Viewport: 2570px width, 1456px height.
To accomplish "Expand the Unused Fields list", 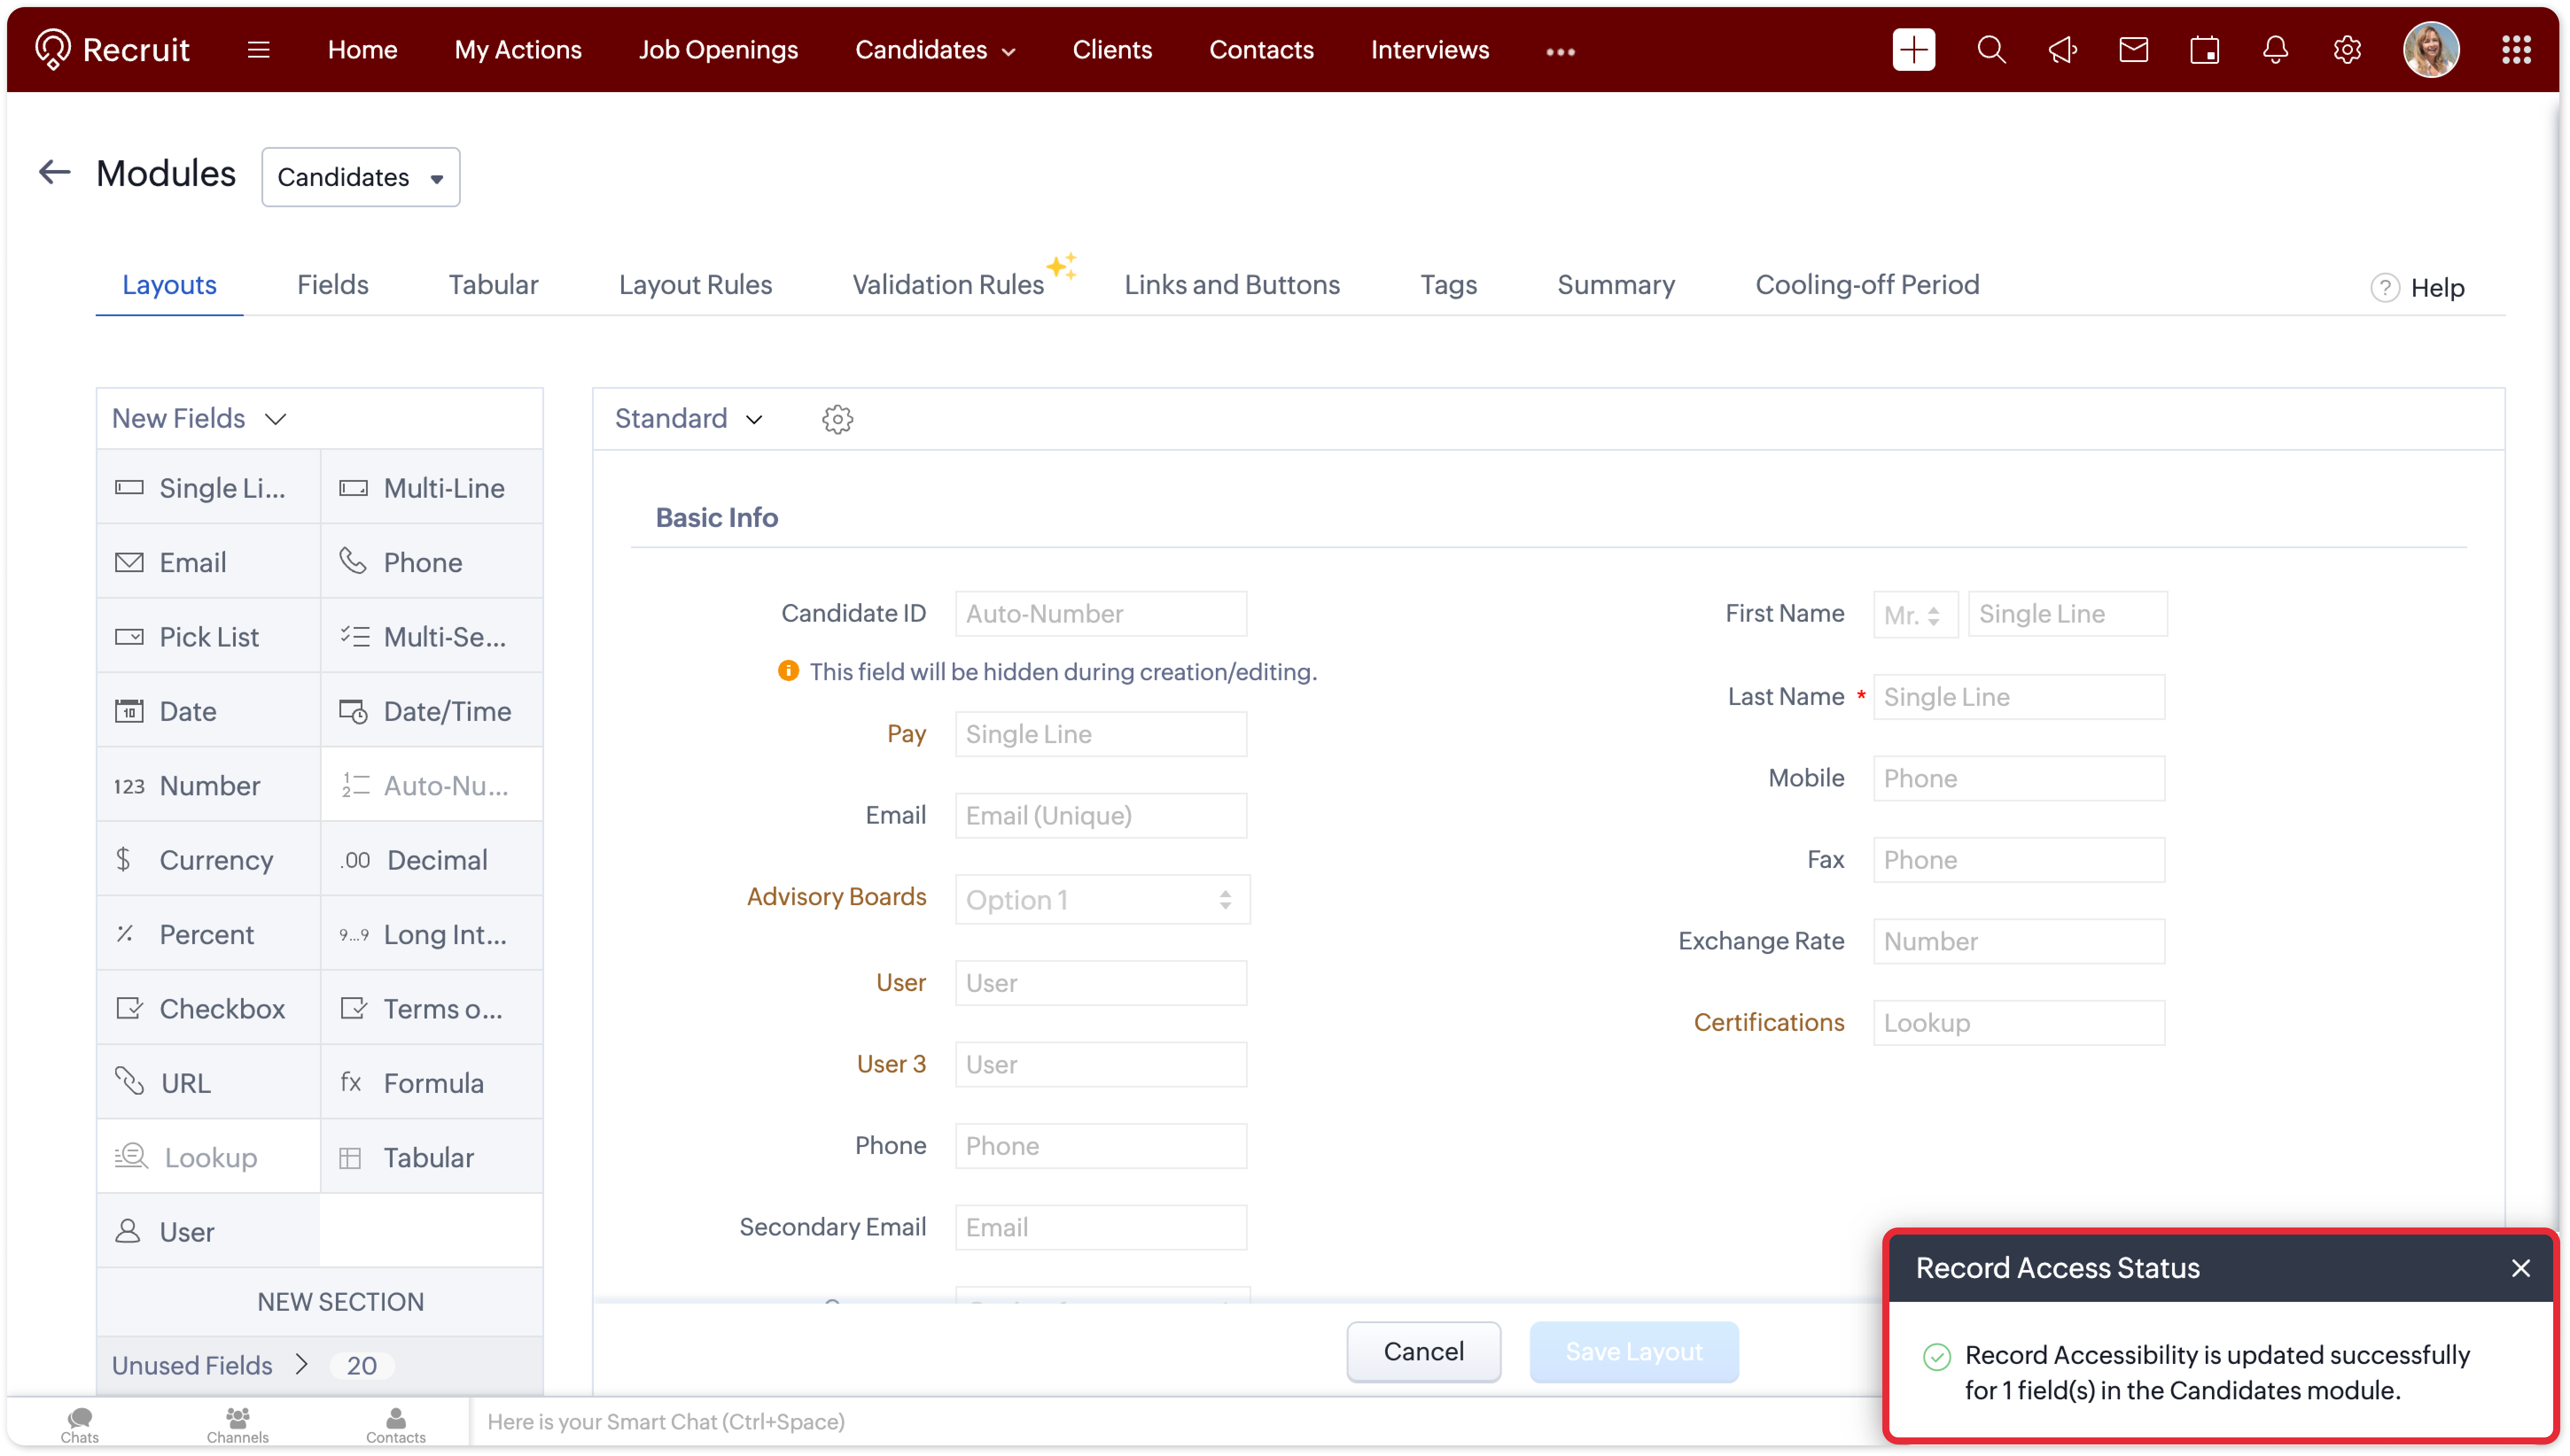I will tap(301, 1364).
